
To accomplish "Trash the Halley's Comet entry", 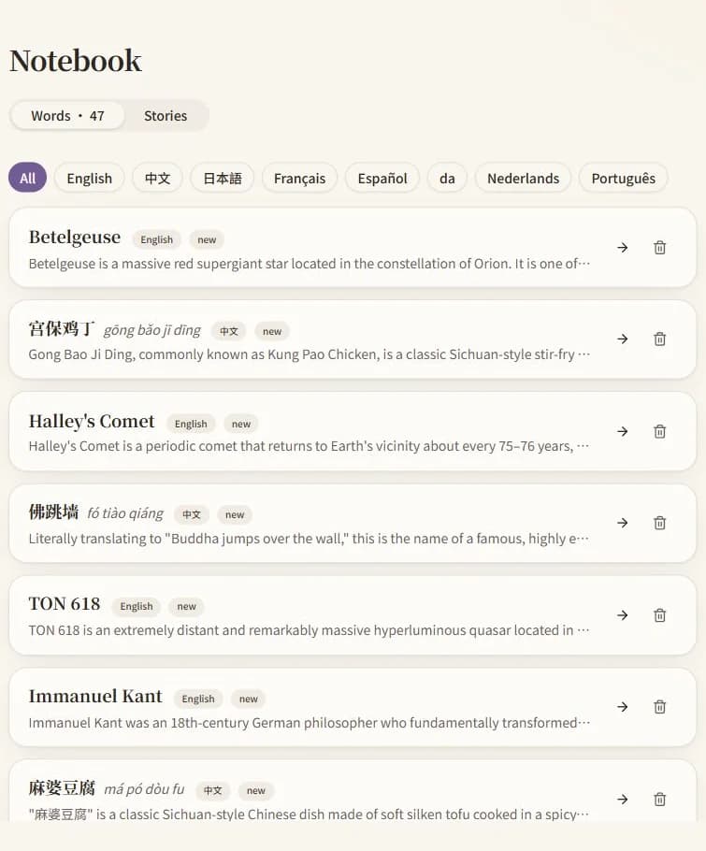I will pyautogui.click(x=659, y=431).
